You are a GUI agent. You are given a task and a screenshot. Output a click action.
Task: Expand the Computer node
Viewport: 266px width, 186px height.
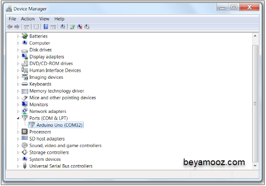[x=18, y=43]
